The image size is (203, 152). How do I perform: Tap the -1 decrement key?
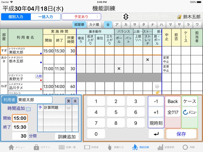point(156,101)
